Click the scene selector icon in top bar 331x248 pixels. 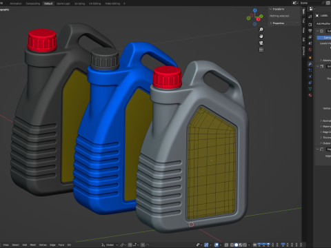click(x=296, y=3)
